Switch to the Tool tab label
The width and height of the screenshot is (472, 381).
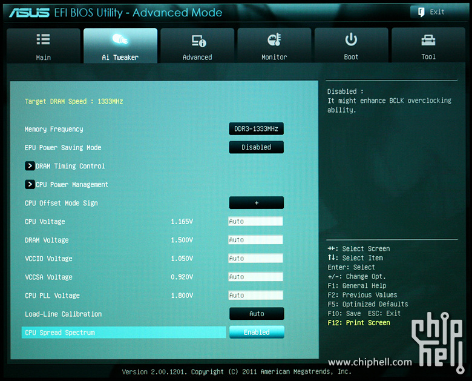tap(428, 57)
